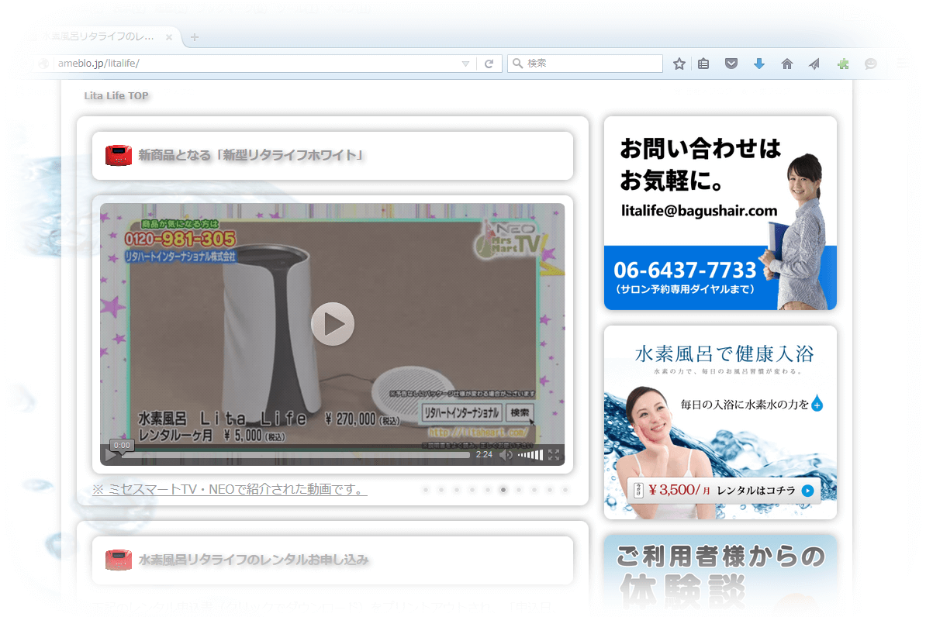The width and height of the screenshot is (926, 617).
Task: Go to the browser home page
Action: tap(786, 64)
